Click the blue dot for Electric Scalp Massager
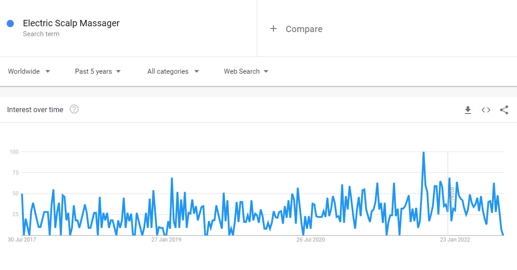 coord(10,24)
